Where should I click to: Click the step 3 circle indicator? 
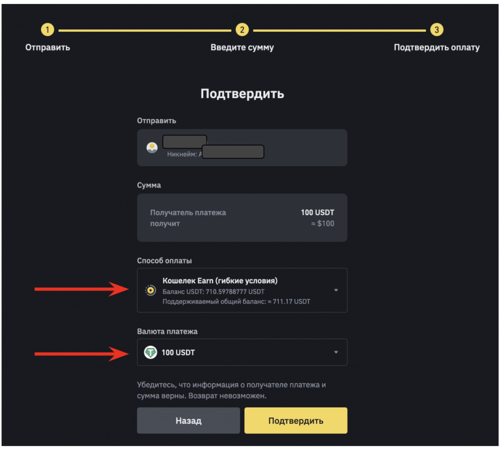point(436,30)
